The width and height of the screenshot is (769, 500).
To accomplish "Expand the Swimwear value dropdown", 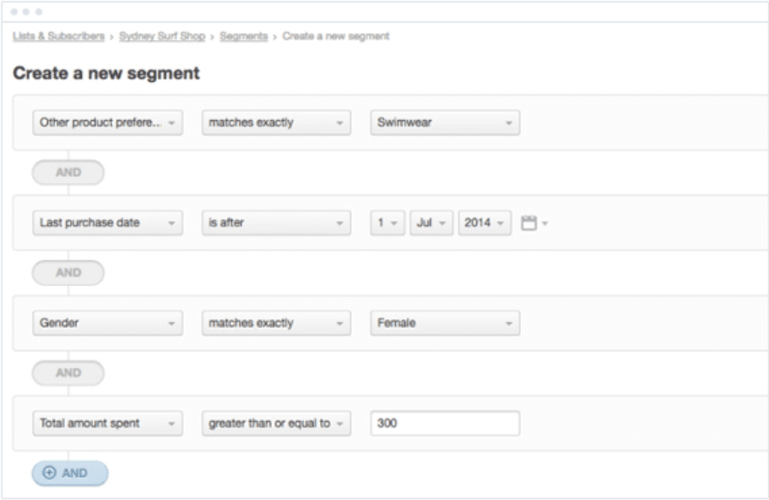I will pyautogui.click(x=445, y=122).
